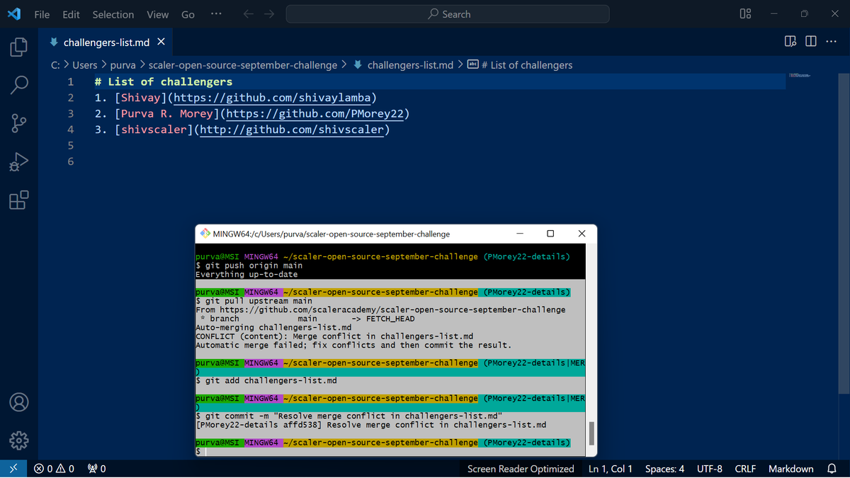
Task: Open the Ports forwarding status icon
Action: coord(96,468)
